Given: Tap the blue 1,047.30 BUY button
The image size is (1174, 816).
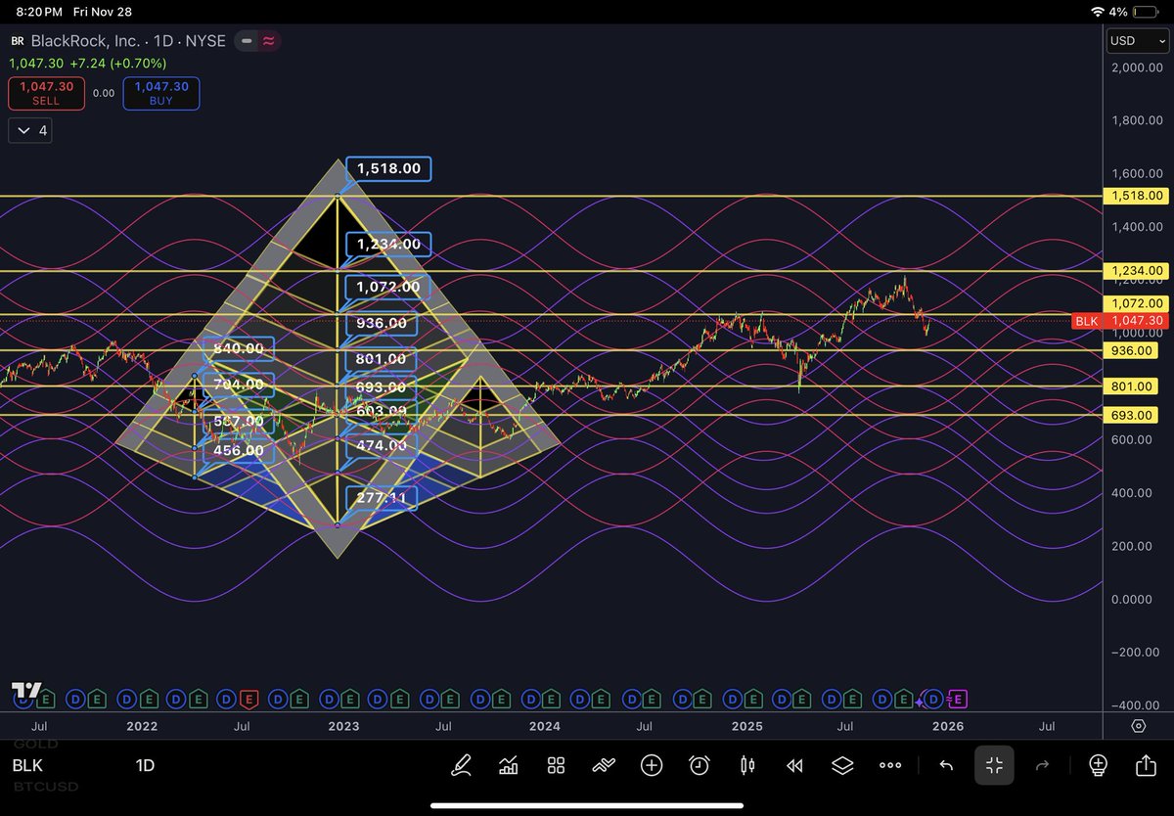Looking at the screenshot, I should pos(161,93).
